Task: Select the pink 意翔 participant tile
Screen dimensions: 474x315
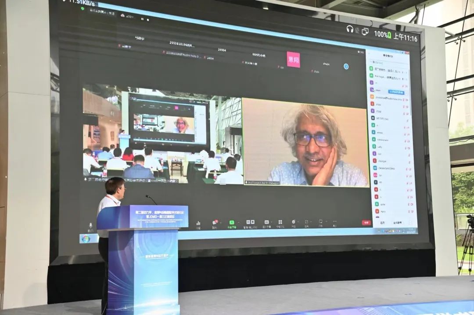Action: (293, 60)
